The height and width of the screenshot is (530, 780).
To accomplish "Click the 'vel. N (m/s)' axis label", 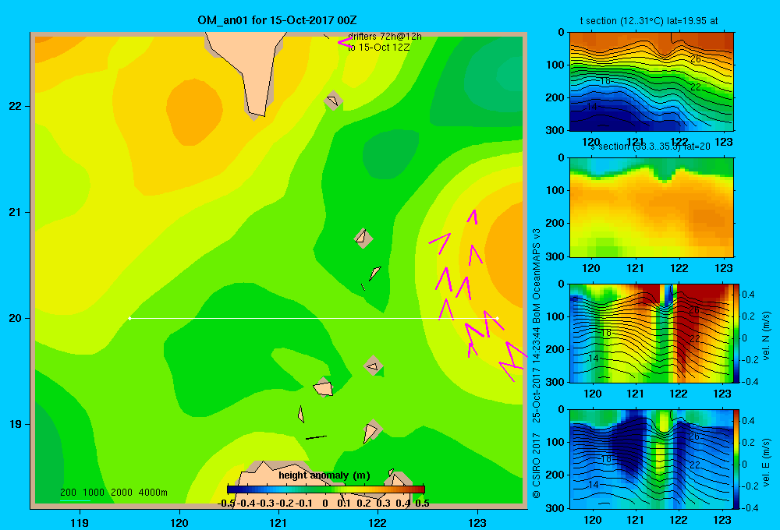I will point(766,336).
